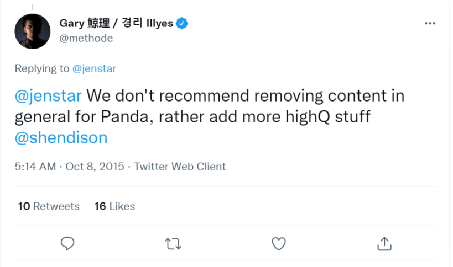Screen dimensions: 453x267
Task: Click the 5:14 AM timestamp
Action: 34,167
